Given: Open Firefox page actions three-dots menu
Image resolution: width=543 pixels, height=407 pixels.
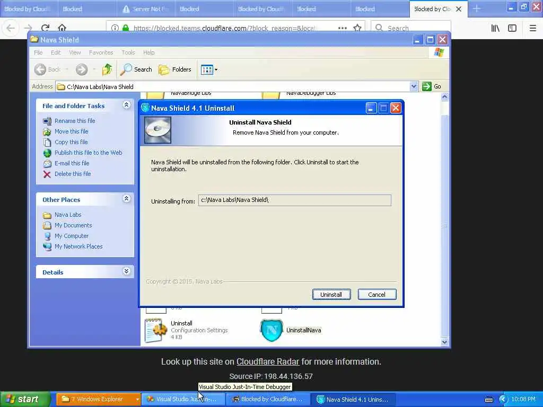Looking at the screenshot, I should point(342,28).
